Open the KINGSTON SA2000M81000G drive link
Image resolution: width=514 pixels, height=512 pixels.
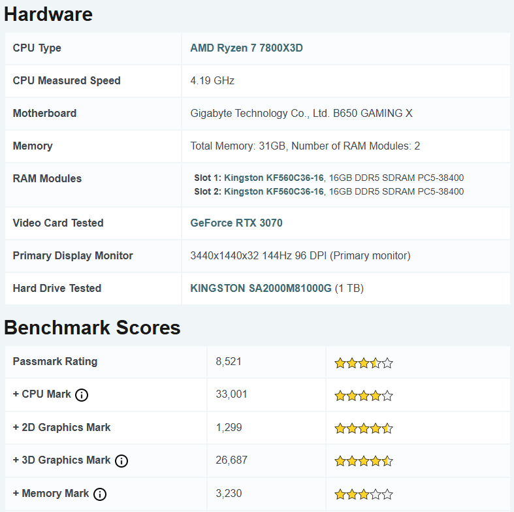coord(261,288)
